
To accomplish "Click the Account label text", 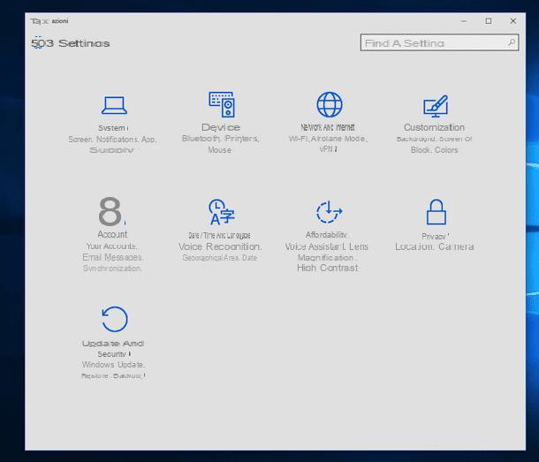I will coord(112,234).
